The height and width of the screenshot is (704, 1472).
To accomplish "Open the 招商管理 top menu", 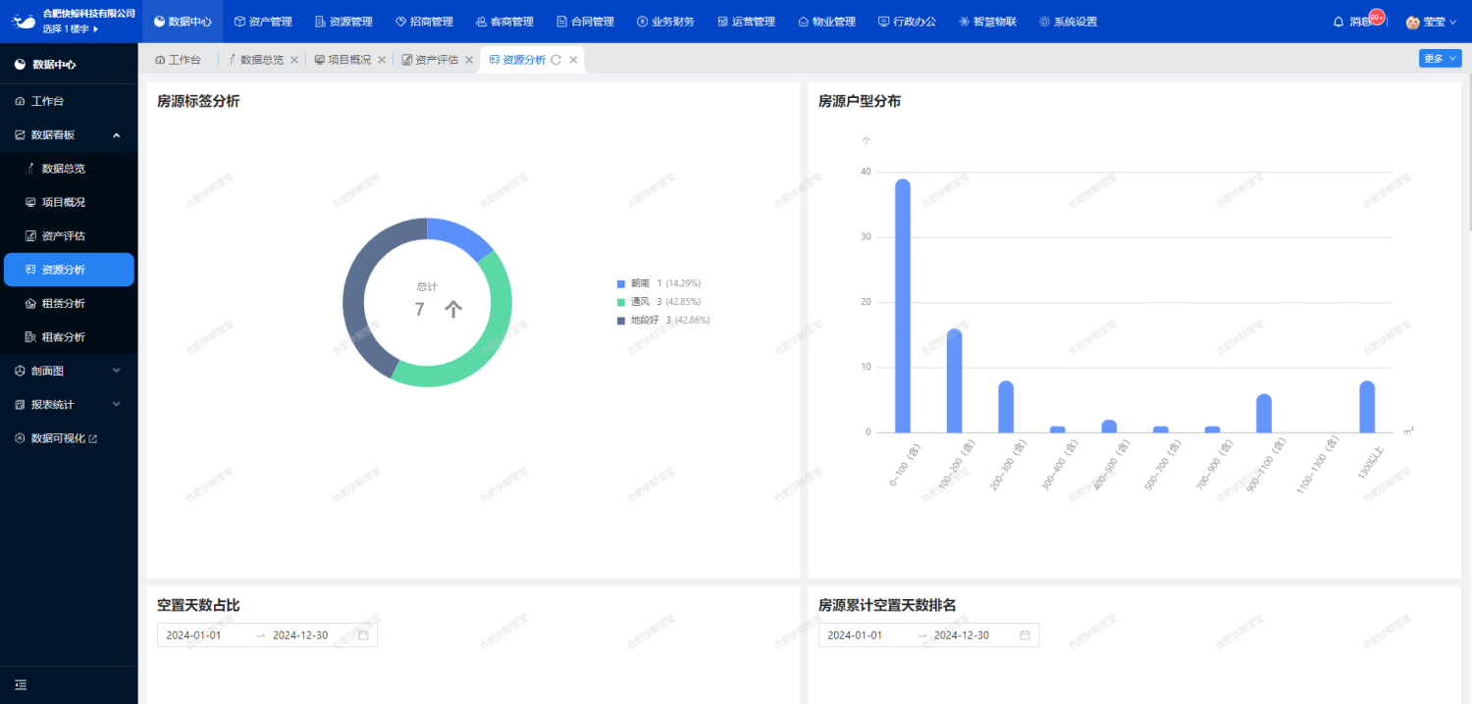I will coord(424,22).
